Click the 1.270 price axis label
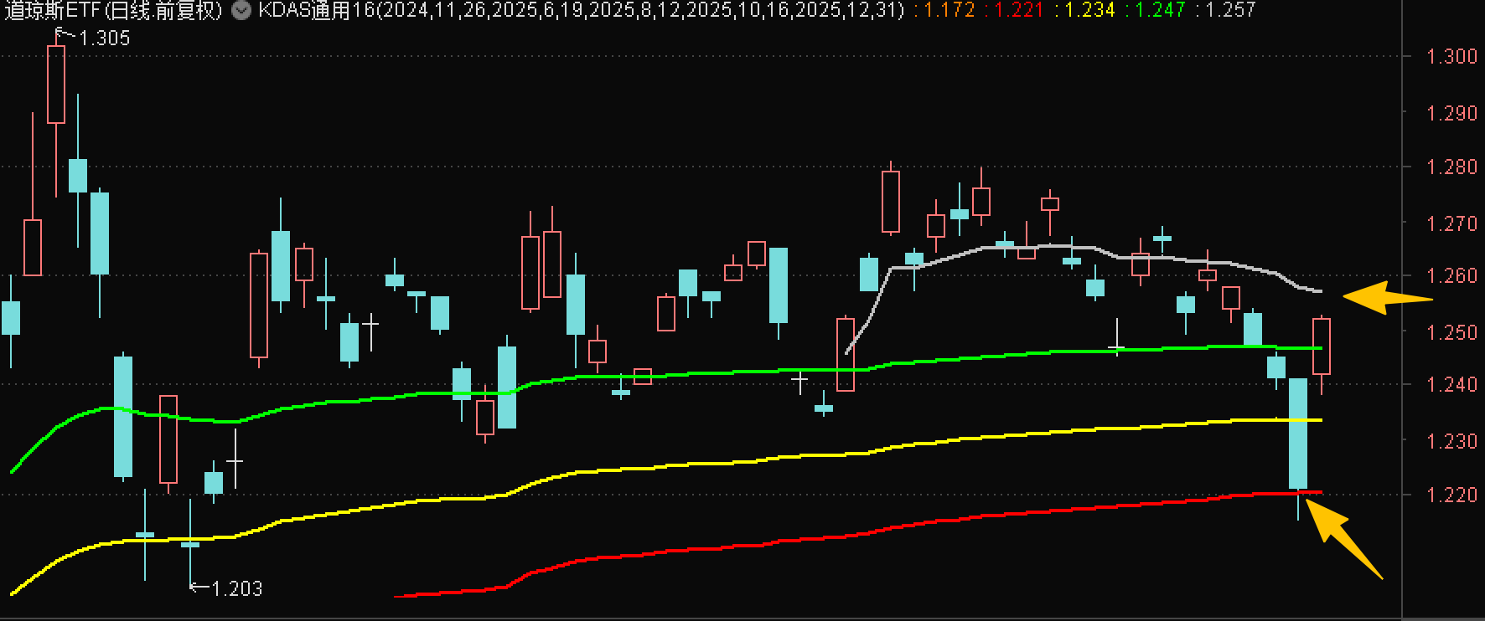 pyautogui.click(x=1451, y=223)
